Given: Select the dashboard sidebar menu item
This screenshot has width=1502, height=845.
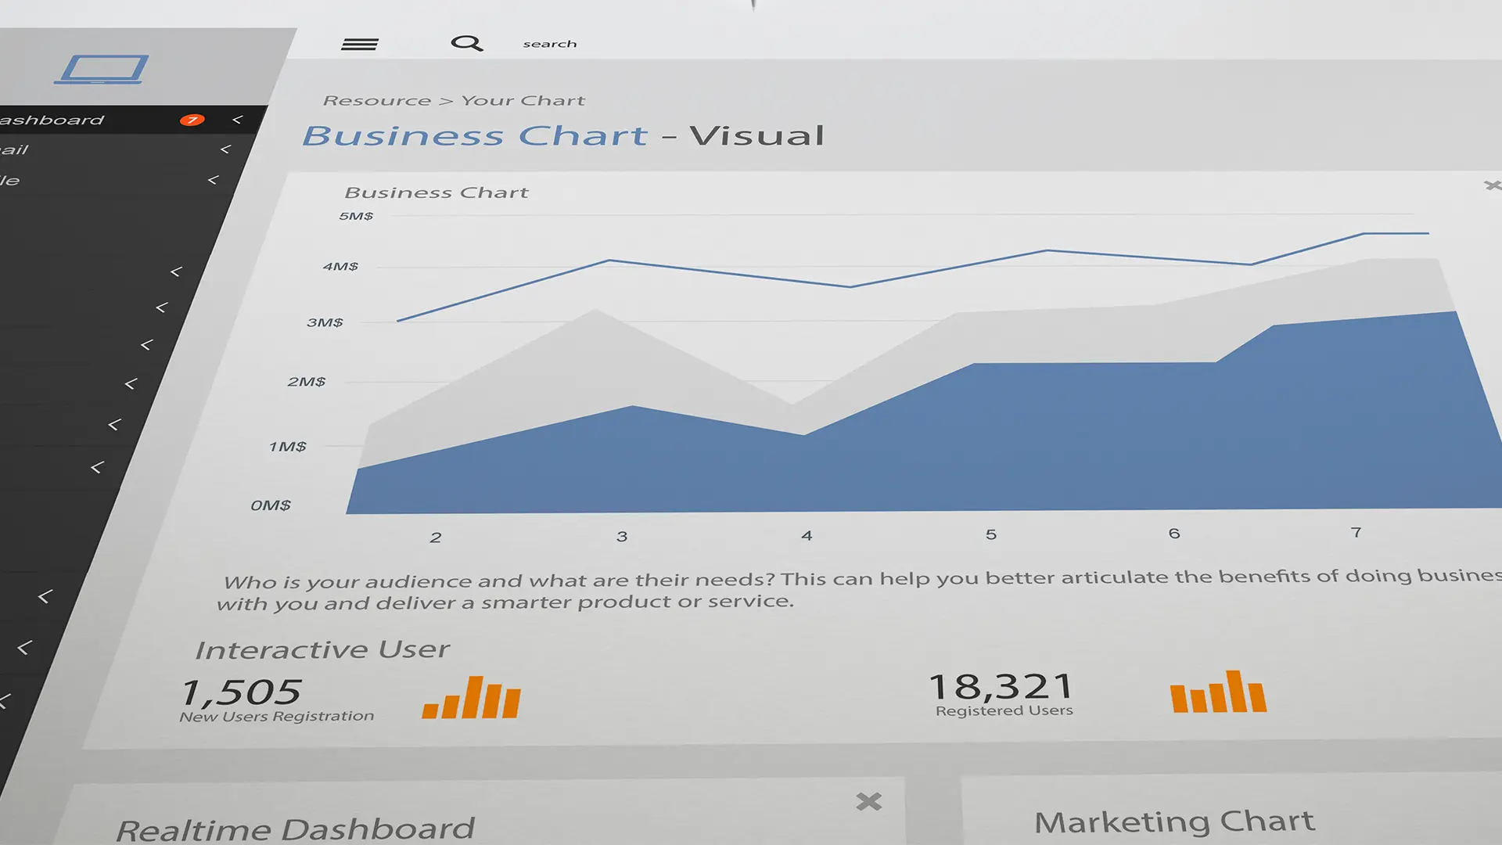Looking at the screenshot, I should coord(53,120).
